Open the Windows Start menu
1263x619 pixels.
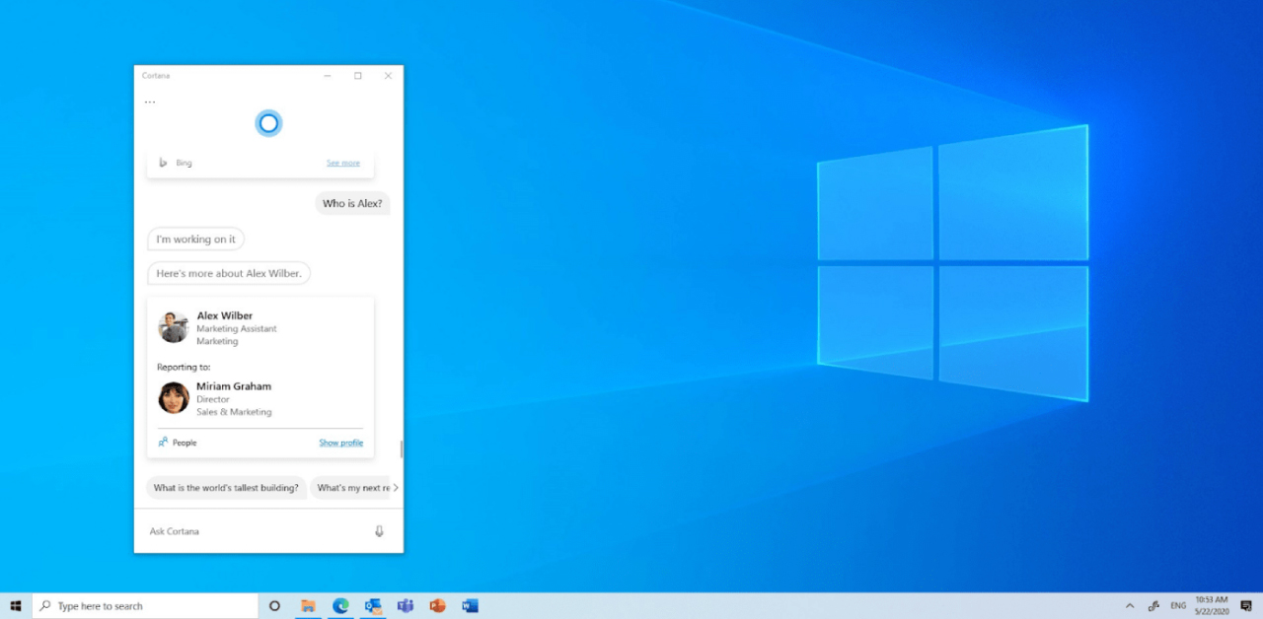(16, 606)
